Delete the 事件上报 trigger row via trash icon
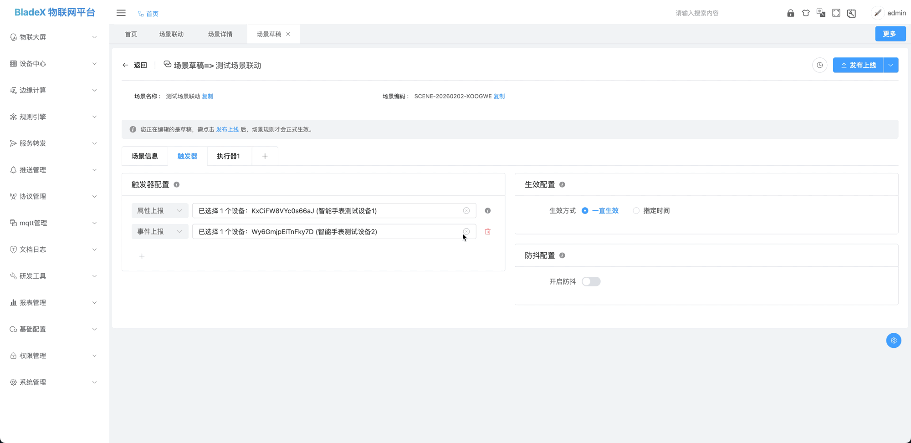Image resolution: width=911 pixels, height=443 pixels. [x=487, y=231]
